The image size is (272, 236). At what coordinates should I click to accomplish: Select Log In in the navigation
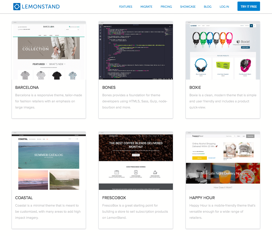224,7
